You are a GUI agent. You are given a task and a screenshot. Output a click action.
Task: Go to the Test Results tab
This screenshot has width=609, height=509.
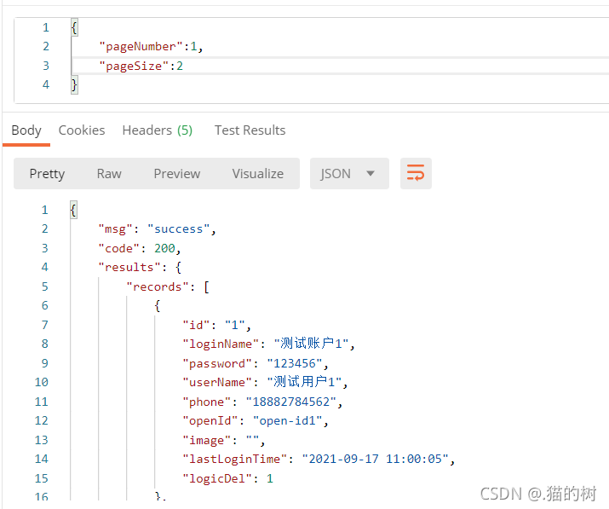[x=250, y=130]
